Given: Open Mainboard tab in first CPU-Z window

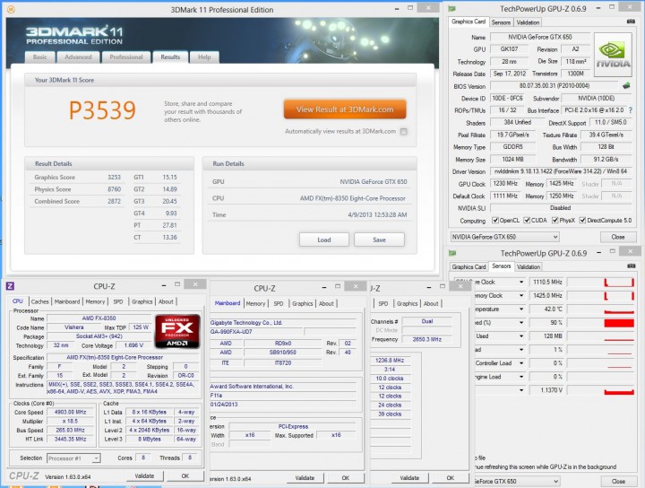Looking at the screenshot, I should click(x=67, y=301).
